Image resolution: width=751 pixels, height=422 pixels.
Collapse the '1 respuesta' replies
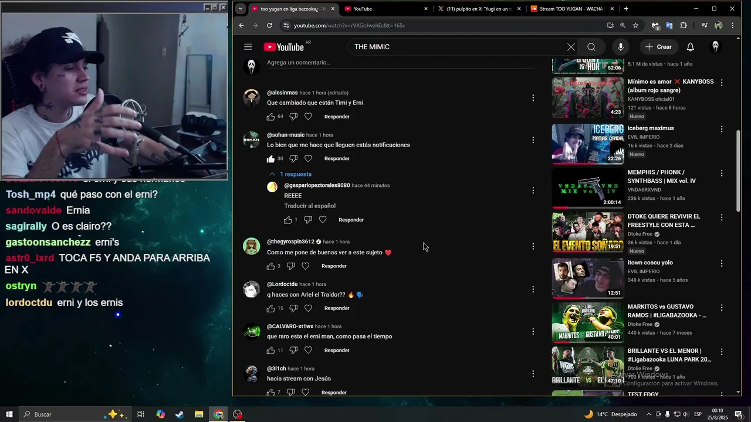[x=290, y=174]
